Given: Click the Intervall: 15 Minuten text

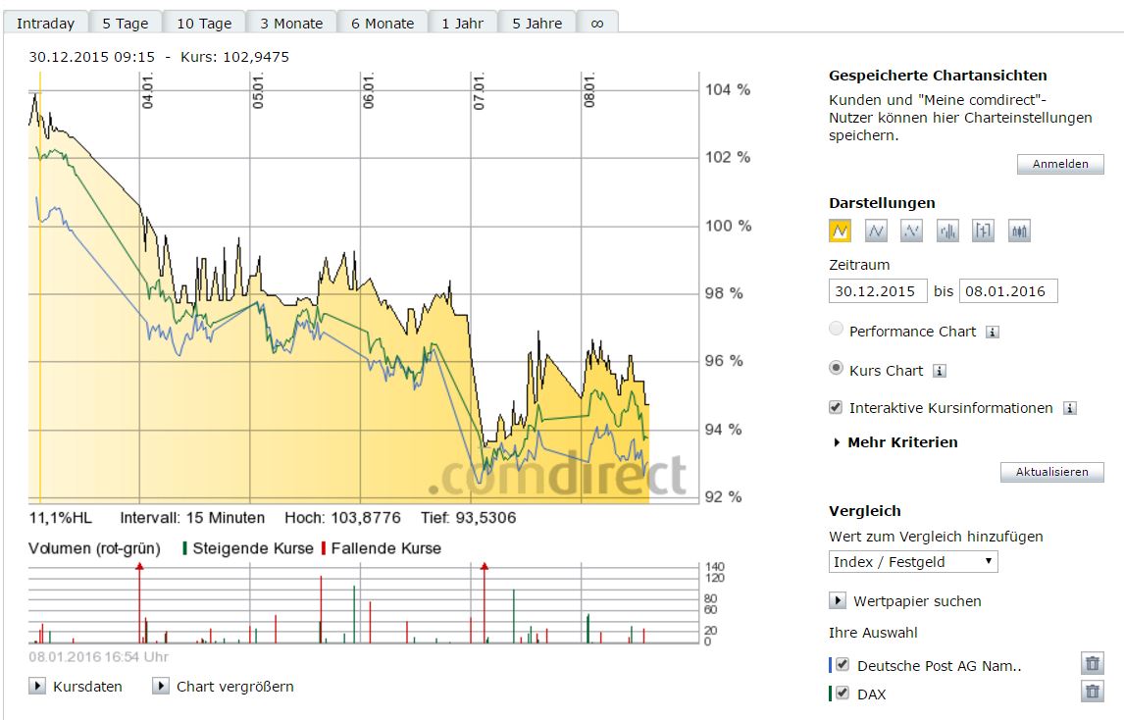Looking at the screenshot, I should 192,518.
